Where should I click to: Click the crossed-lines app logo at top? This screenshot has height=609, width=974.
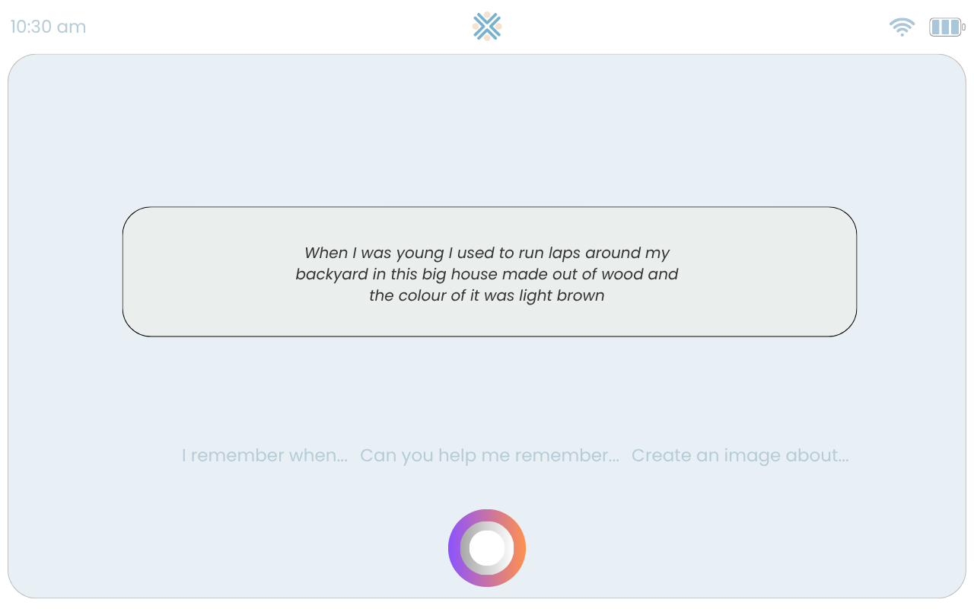pyautogui.click(x=487, y=27)
